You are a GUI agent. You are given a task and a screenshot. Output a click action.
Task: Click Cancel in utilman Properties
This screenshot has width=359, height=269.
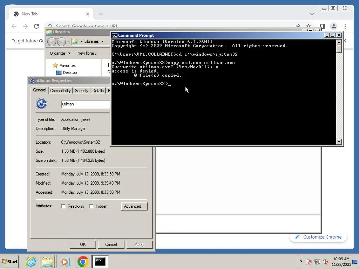[111, 244]
